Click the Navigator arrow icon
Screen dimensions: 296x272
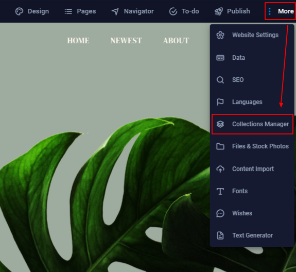tap(115, 11)
